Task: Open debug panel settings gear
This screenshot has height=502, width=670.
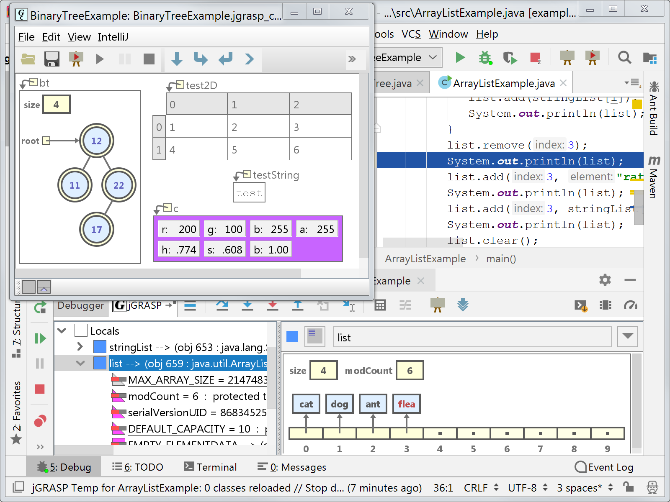Action: [x=605, y=280]
